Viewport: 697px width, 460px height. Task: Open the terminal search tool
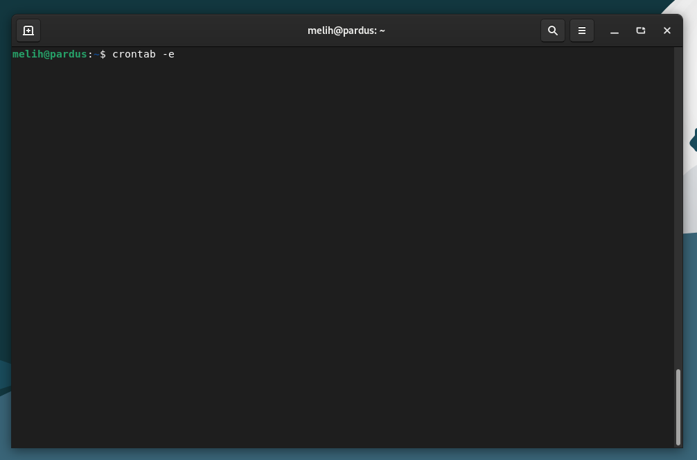coord(552,30)
